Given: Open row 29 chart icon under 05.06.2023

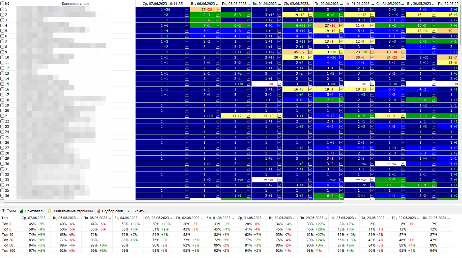Looking at the screenshot, I should coord(249,158).
